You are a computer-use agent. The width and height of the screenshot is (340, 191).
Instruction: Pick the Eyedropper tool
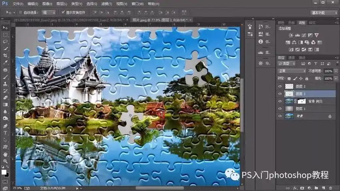[5, 62]
